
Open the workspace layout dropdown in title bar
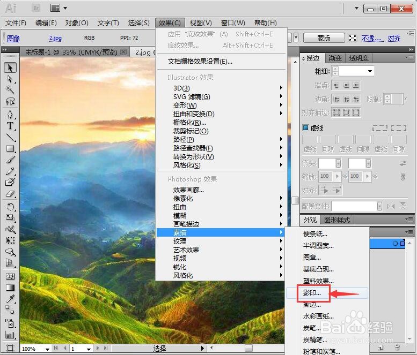(65, 8)
